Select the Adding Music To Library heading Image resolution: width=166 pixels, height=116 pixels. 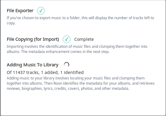pyautogui.click(x=32, y=65)
